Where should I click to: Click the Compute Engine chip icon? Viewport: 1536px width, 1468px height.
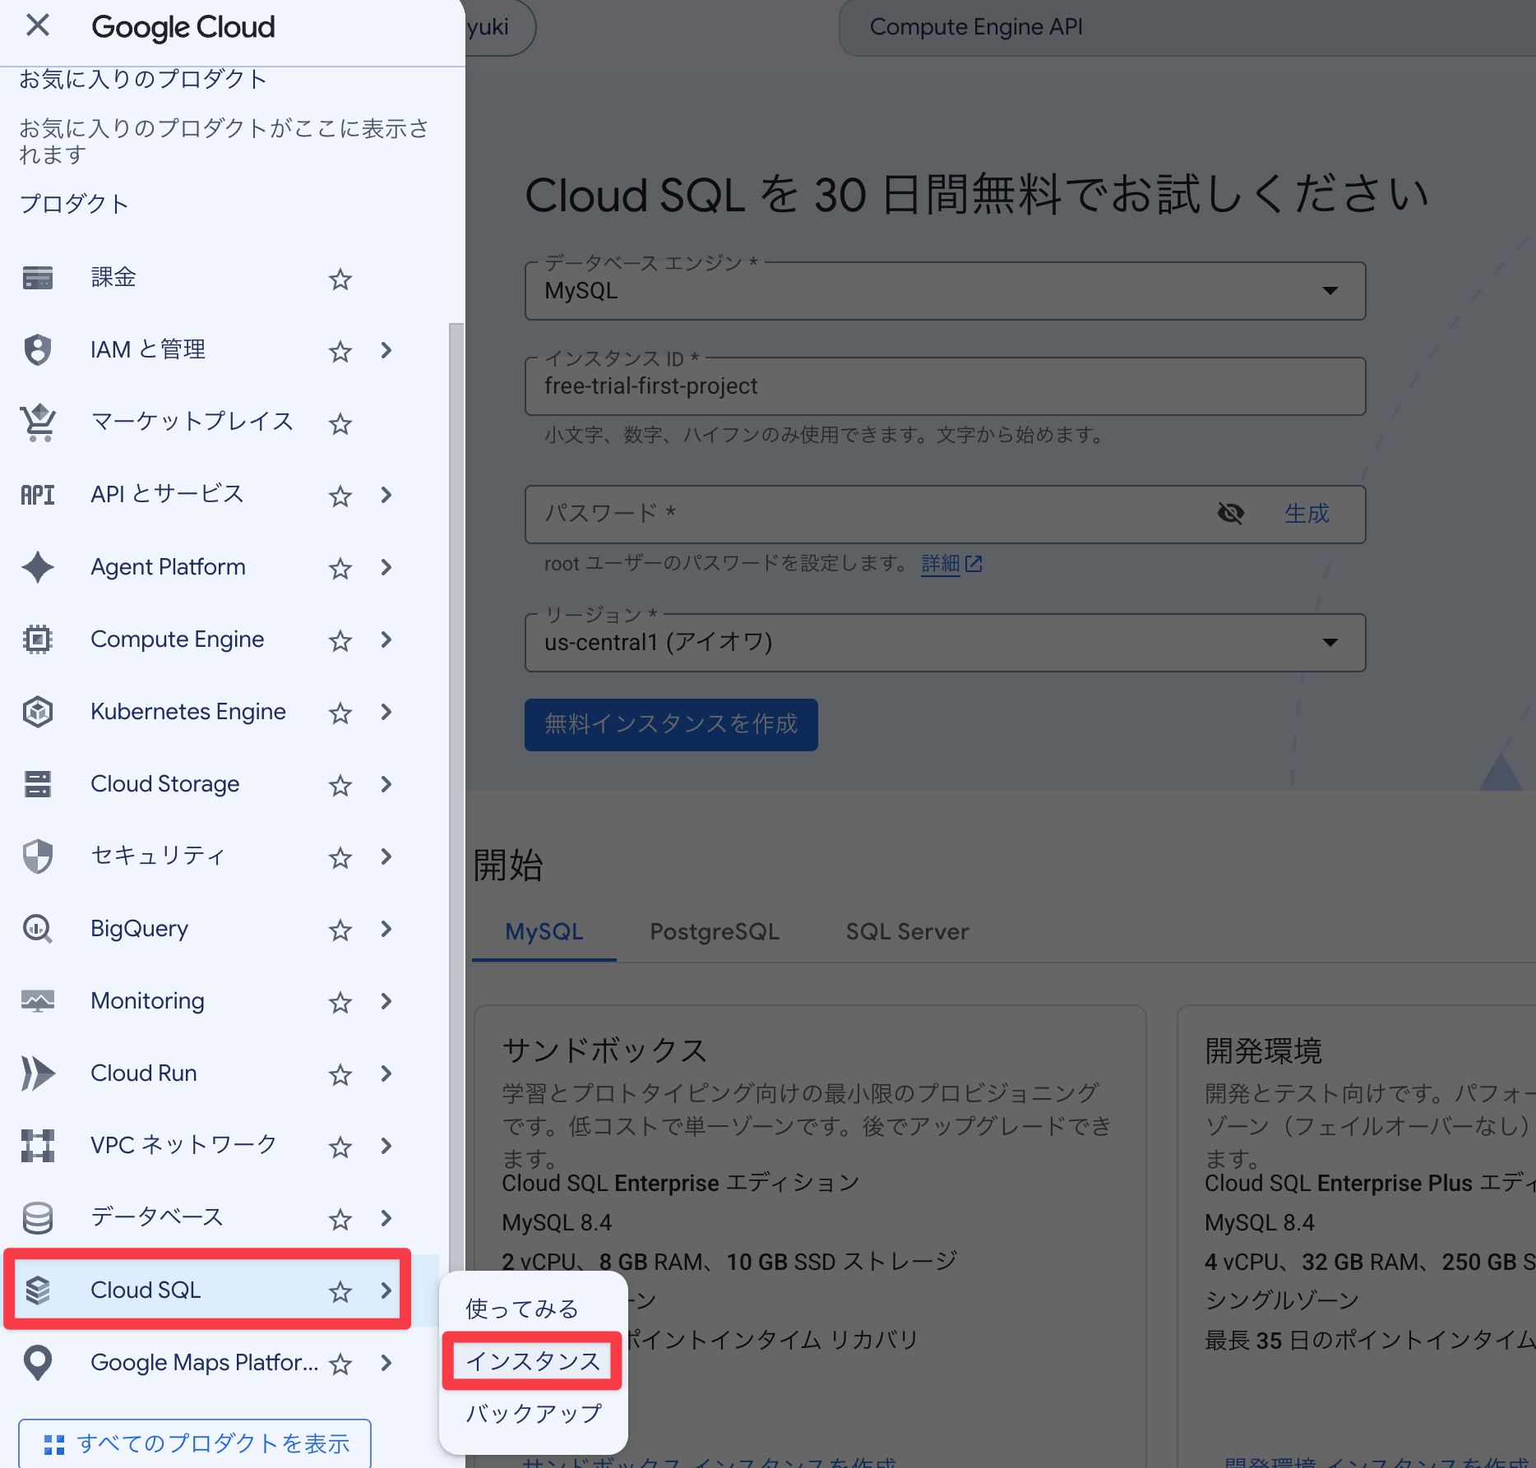tap(38, 639)
